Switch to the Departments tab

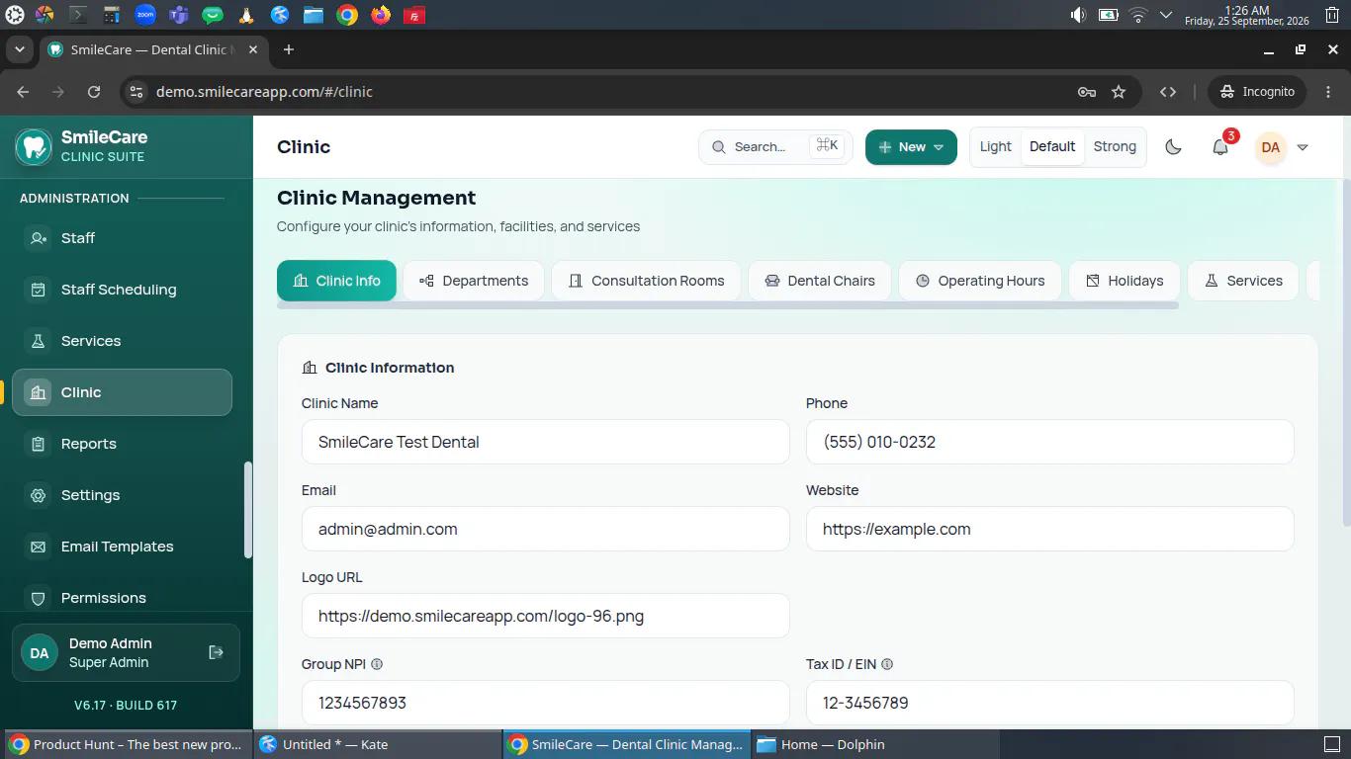474,281
